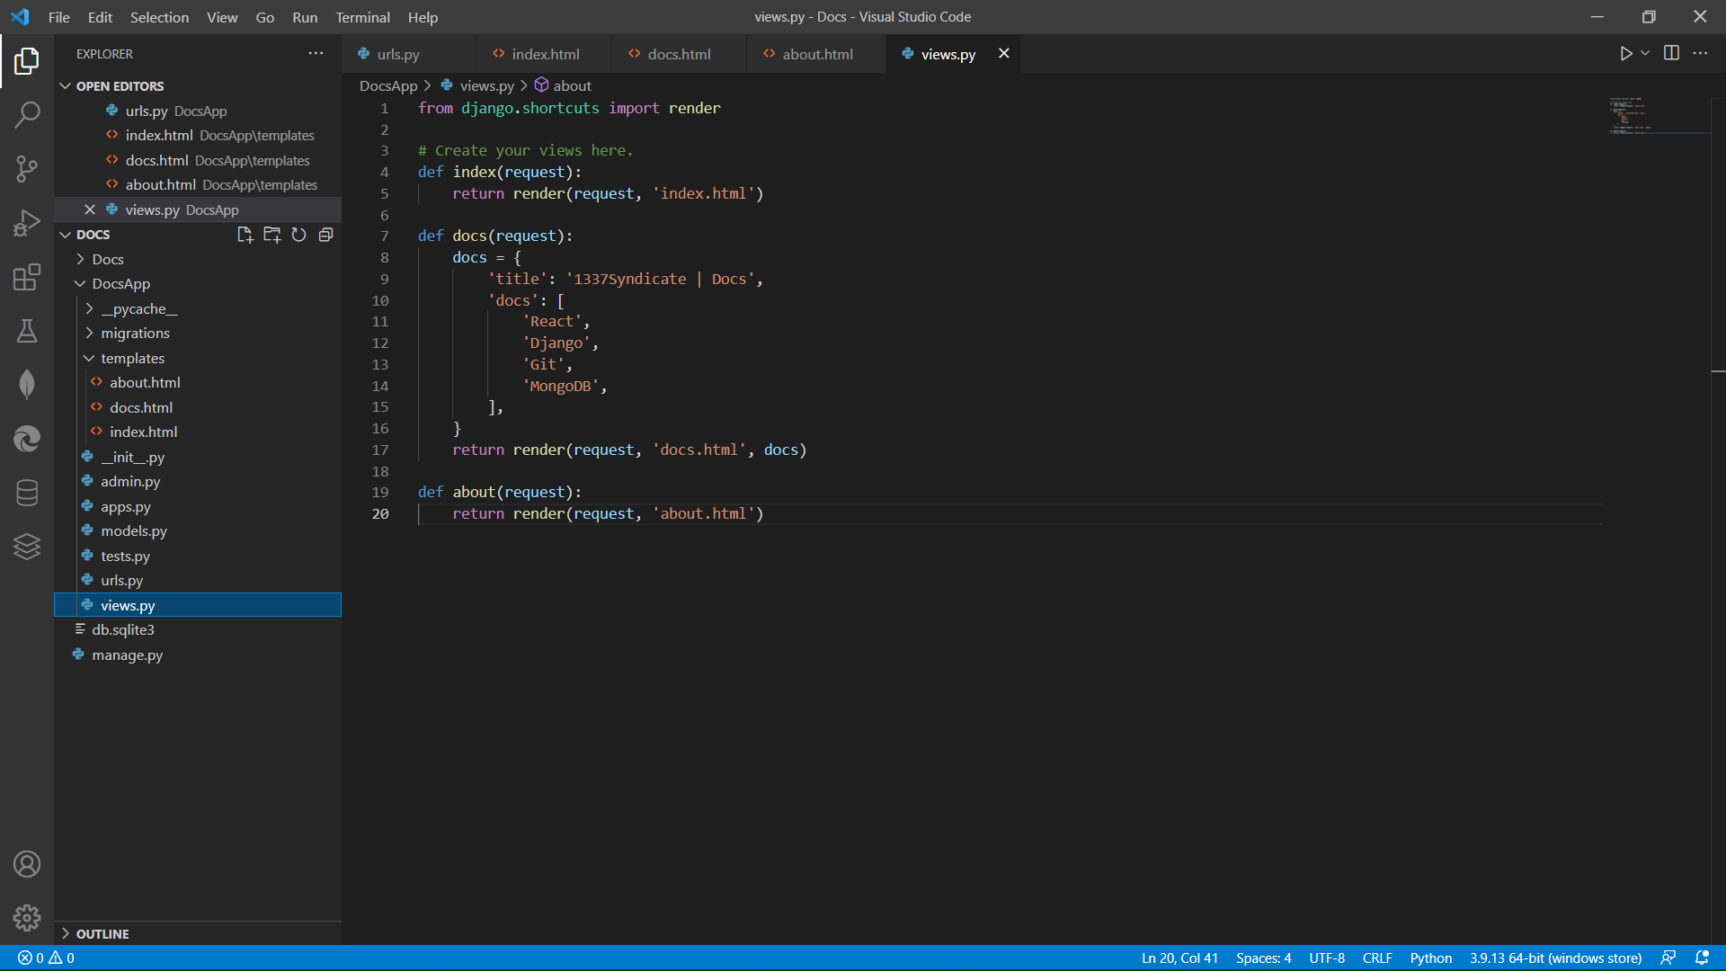Screen dimensions: 1726x971
Task: Open Source Control view
Action: pos(27,168)
